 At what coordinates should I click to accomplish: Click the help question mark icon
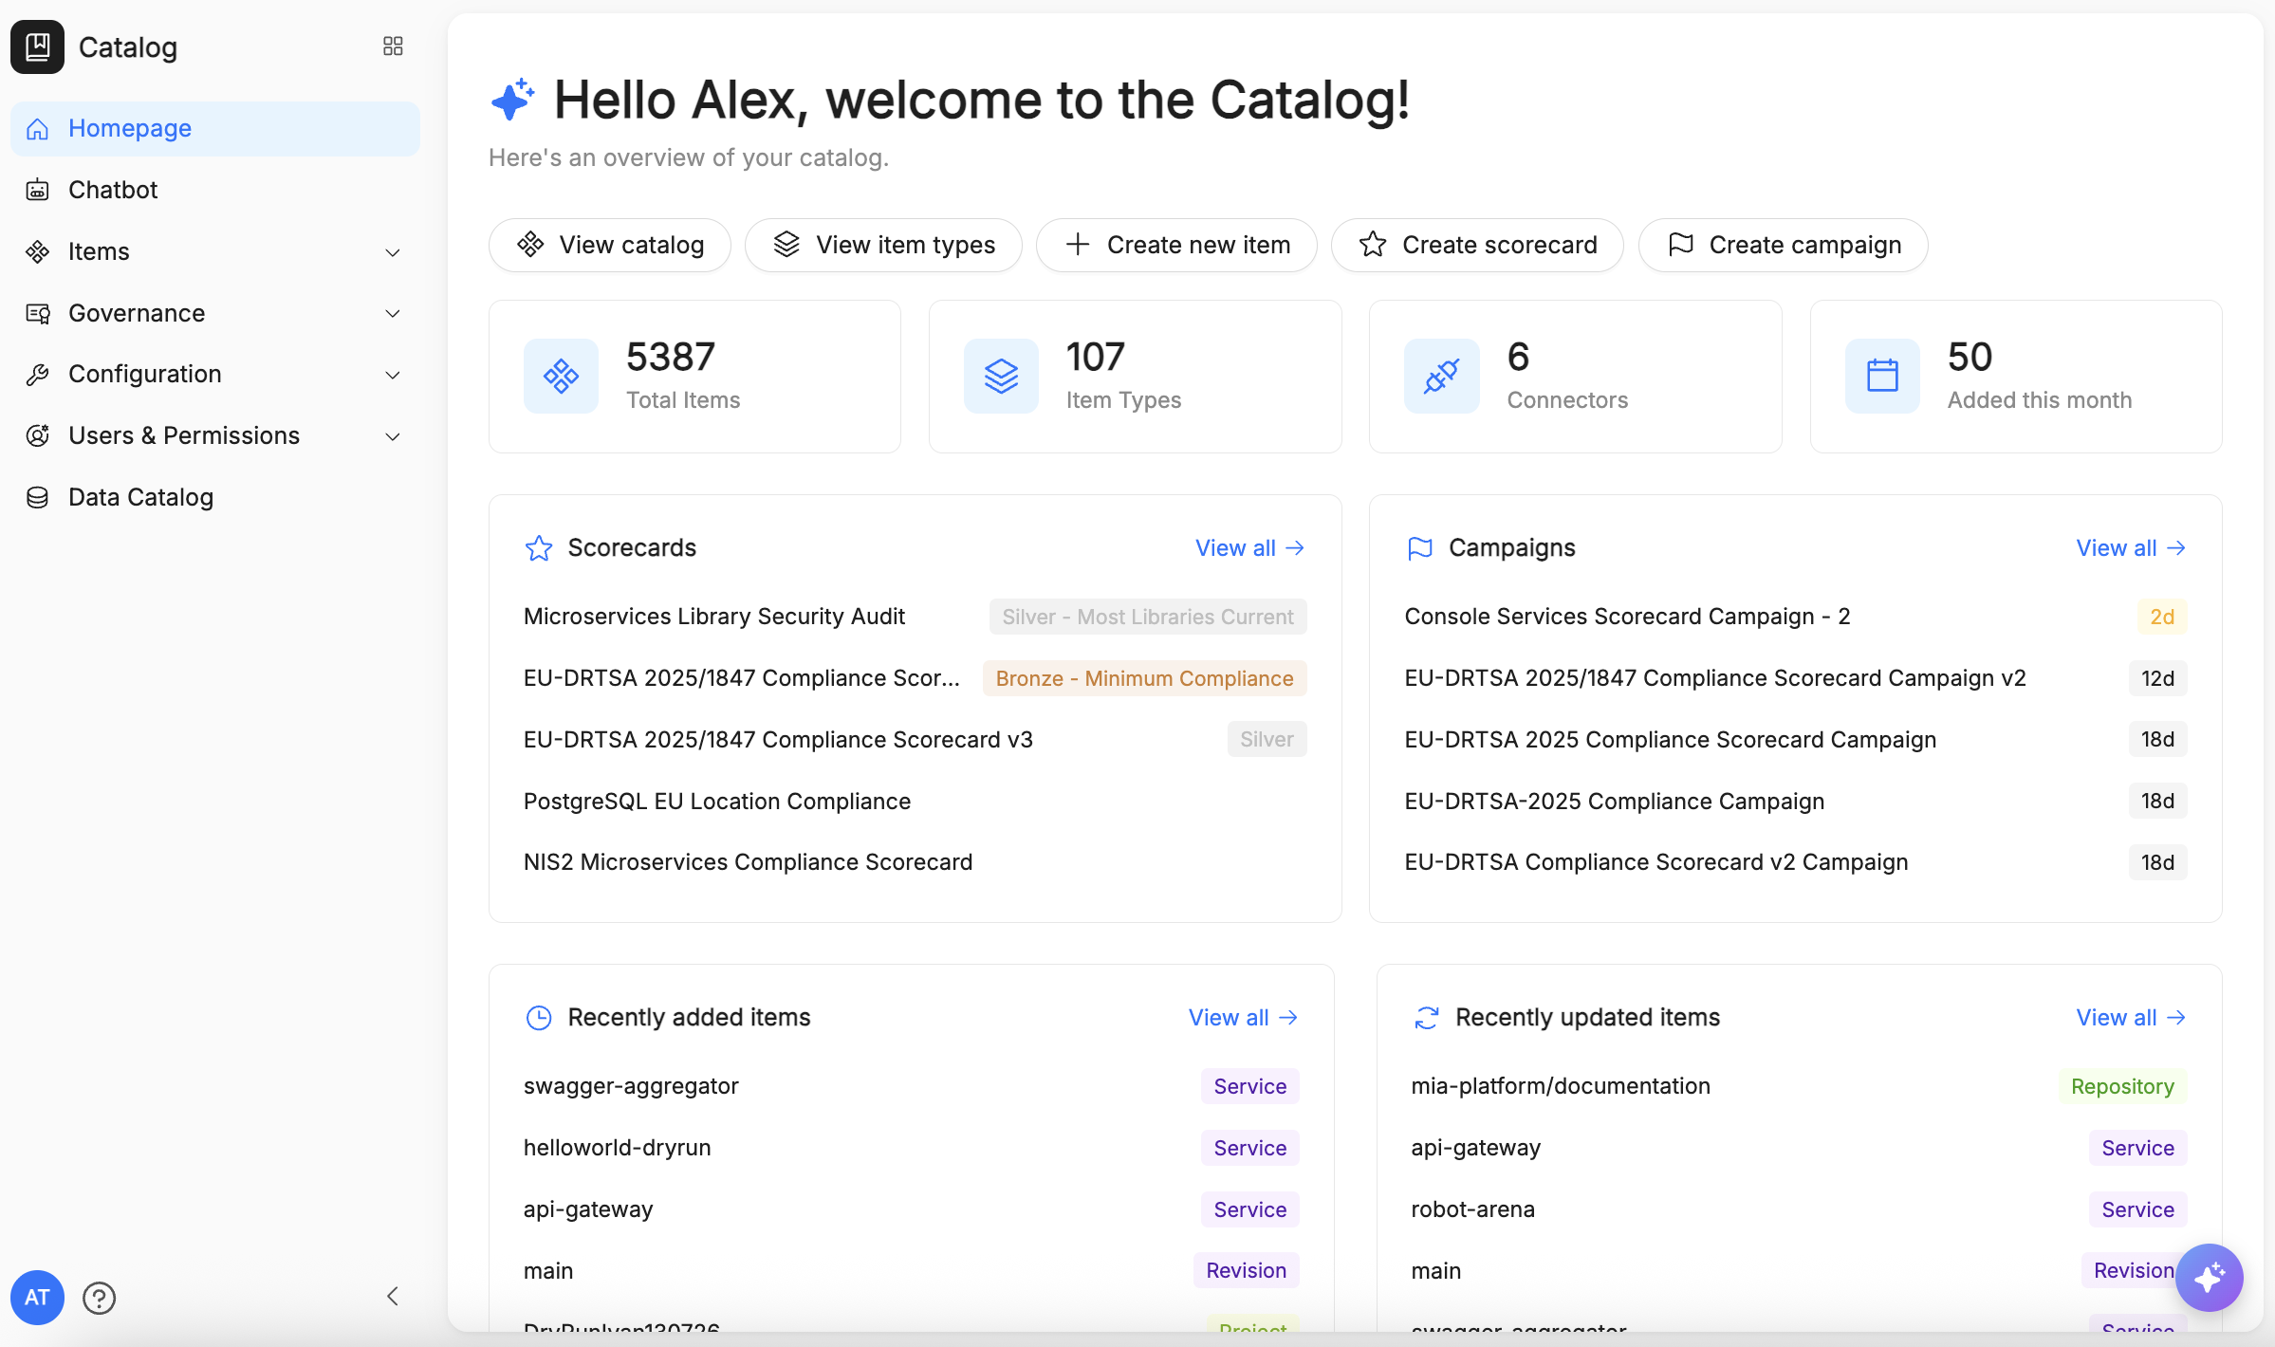tap(99, 1298)
